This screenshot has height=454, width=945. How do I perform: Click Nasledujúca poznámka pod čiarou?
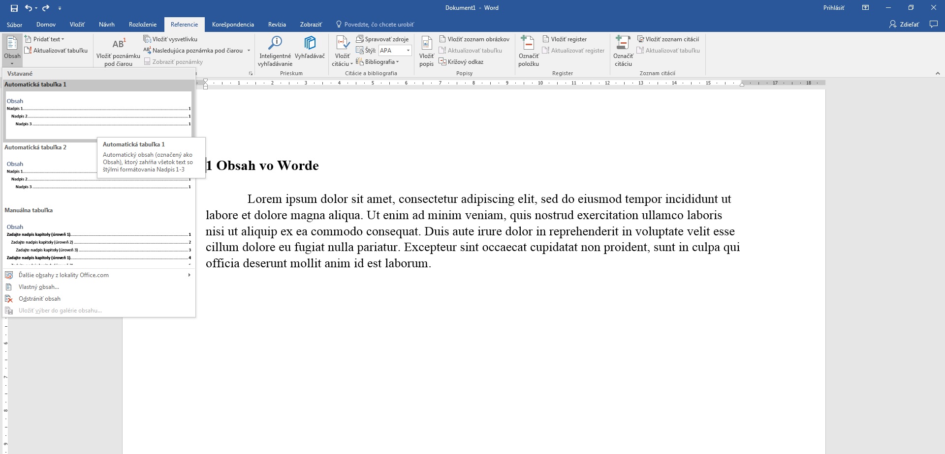(193, 51)
